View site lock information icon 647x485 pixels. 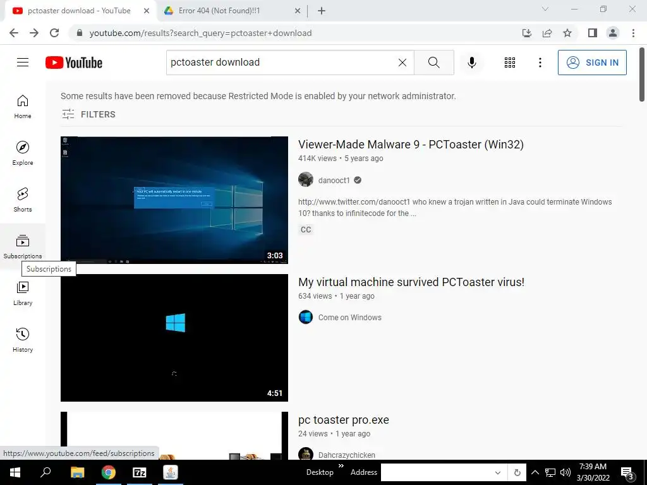point(80,33)
